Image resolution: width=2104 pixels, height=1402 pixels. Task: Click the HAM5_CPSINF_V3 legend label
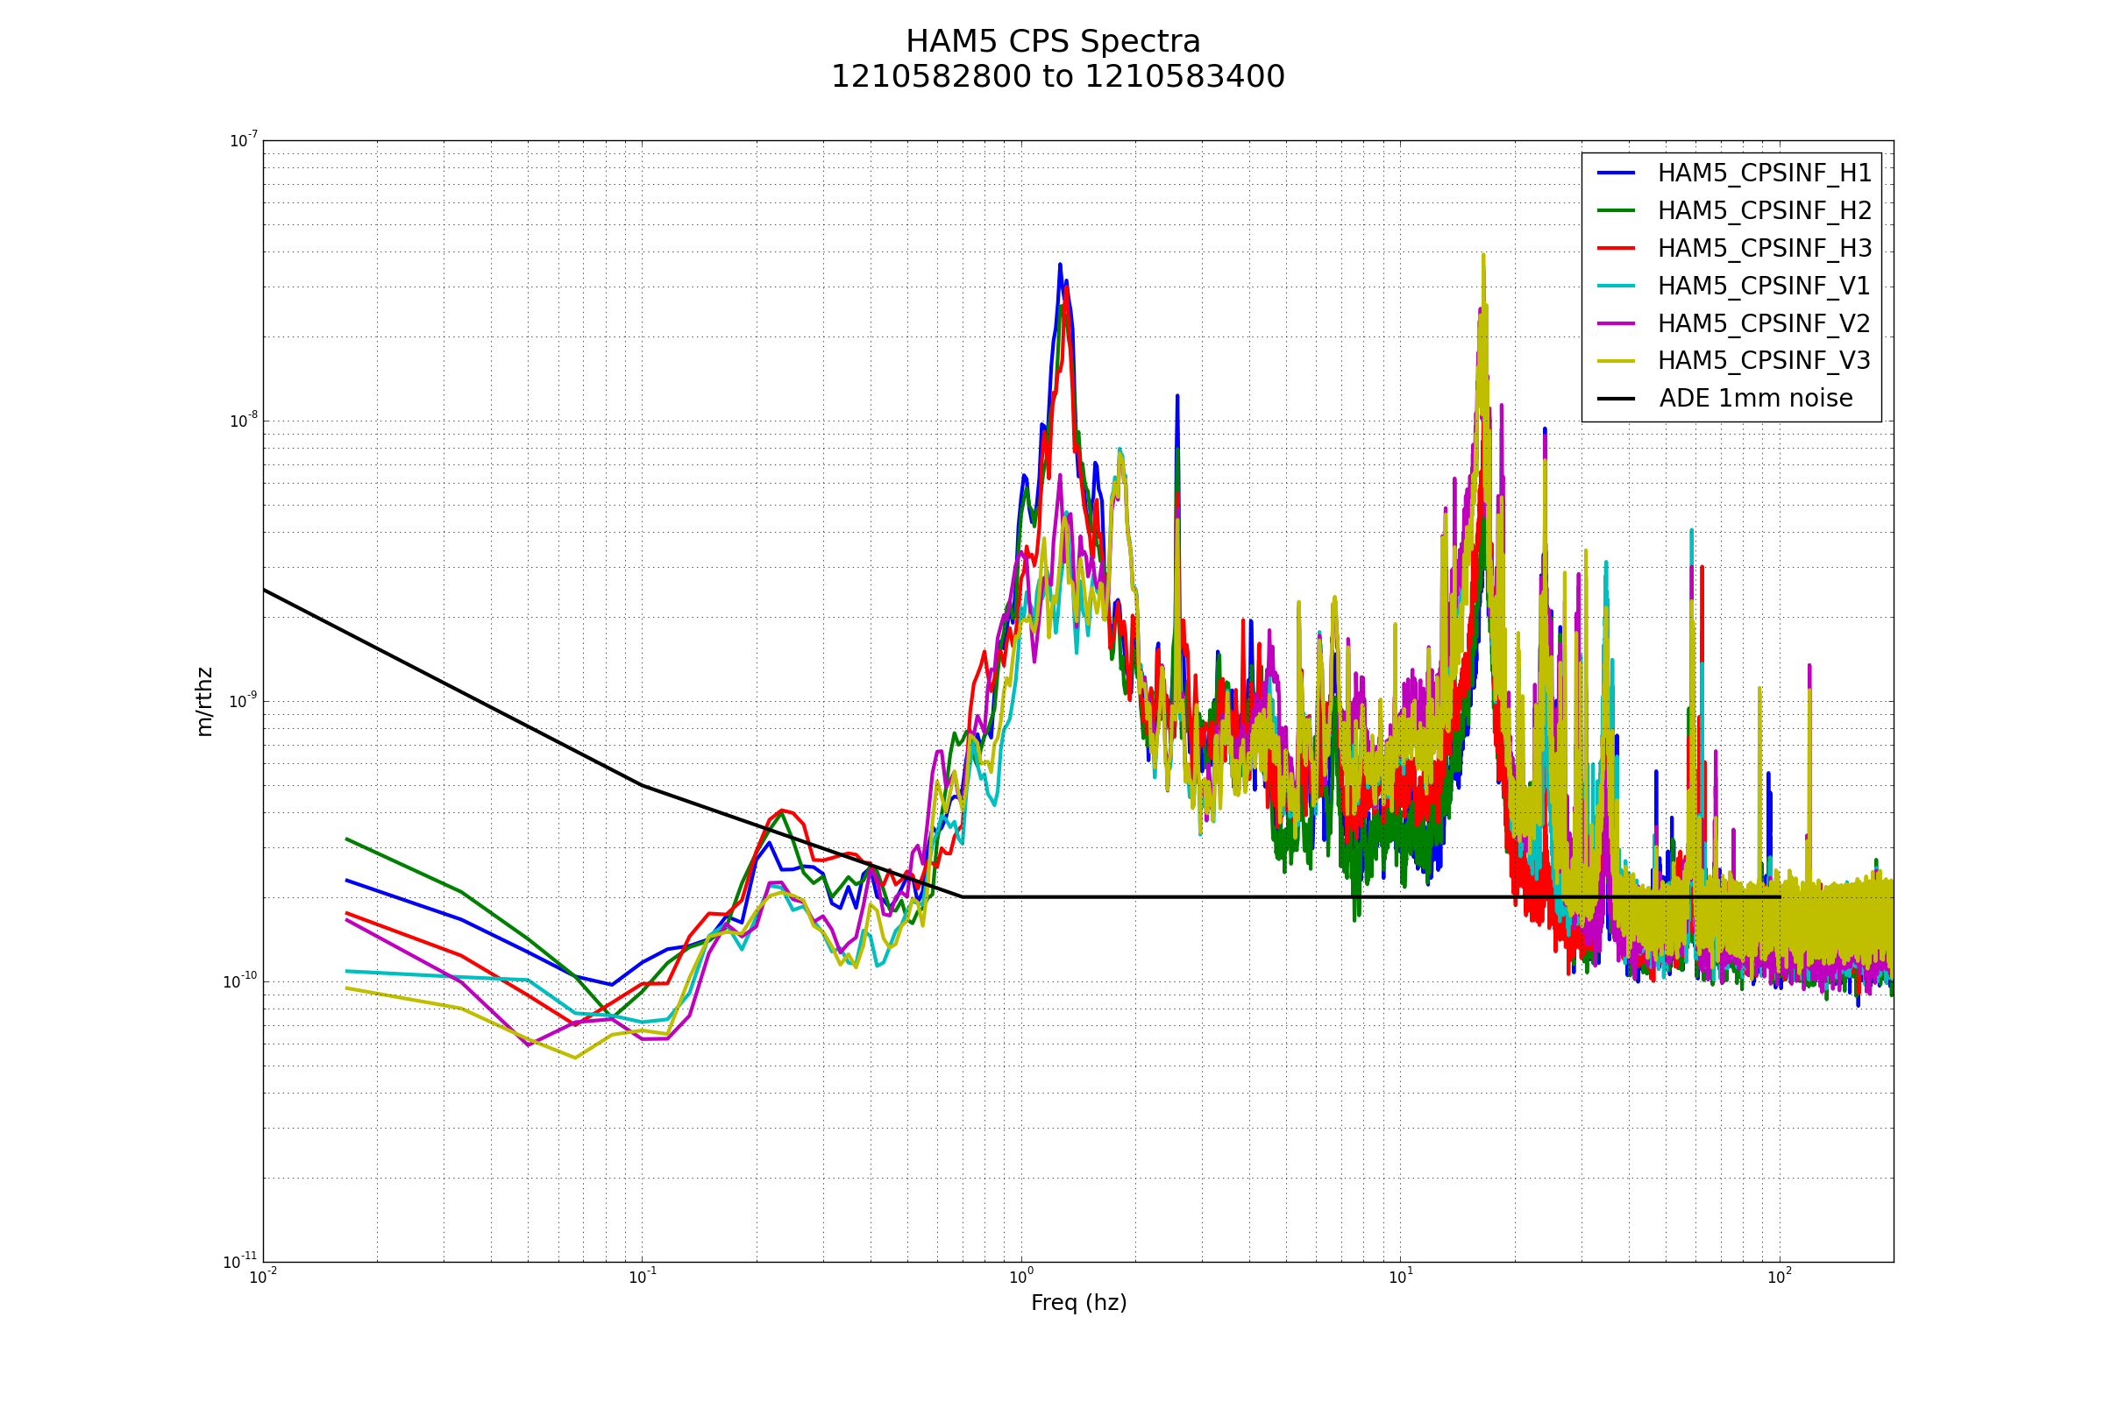click(x=1763, y=361)
